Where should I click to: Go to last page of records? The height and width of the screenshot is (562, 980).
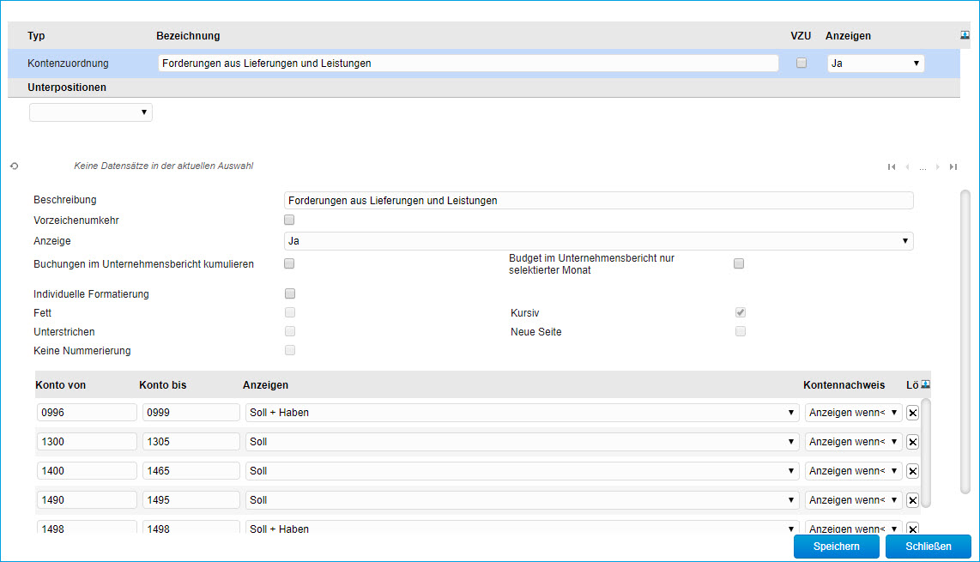pyautogui.click(x=953, y=167)
